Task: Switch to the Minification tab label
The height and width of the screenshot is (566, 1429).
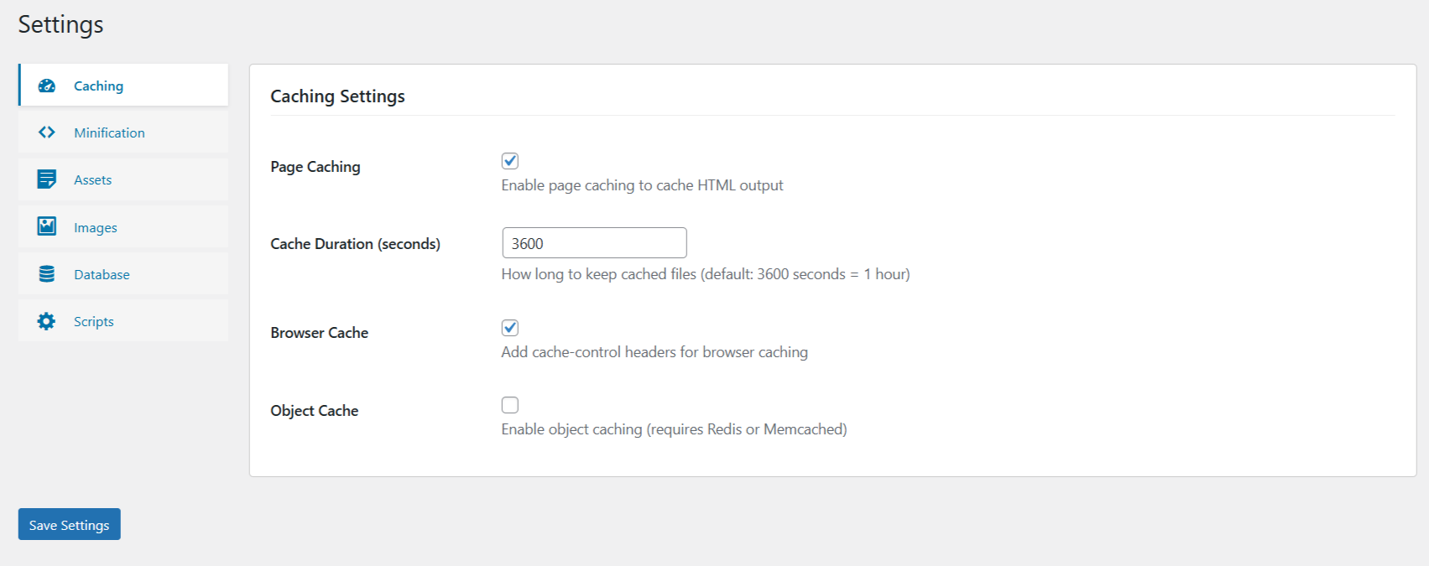Action: click(x=109, y=132)
